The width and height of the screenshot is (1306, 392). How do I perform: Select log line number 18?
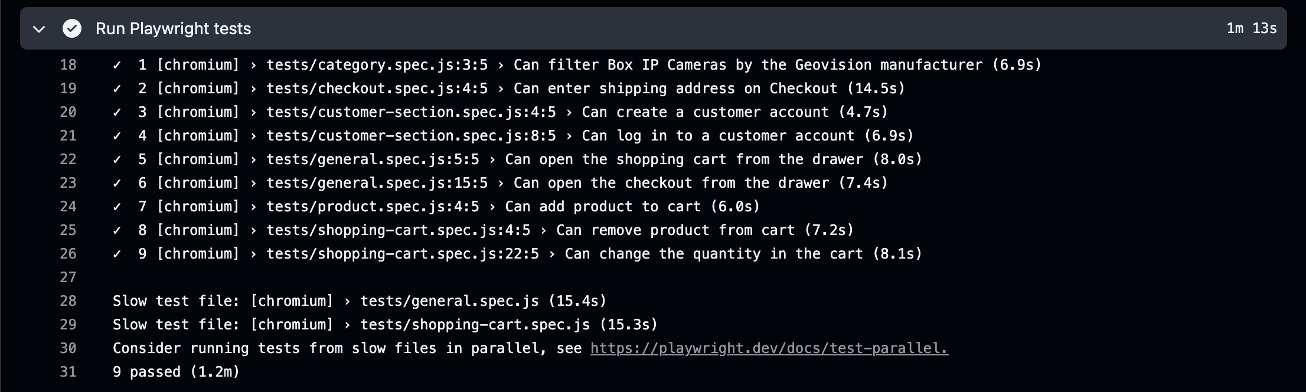pos(68,65)
